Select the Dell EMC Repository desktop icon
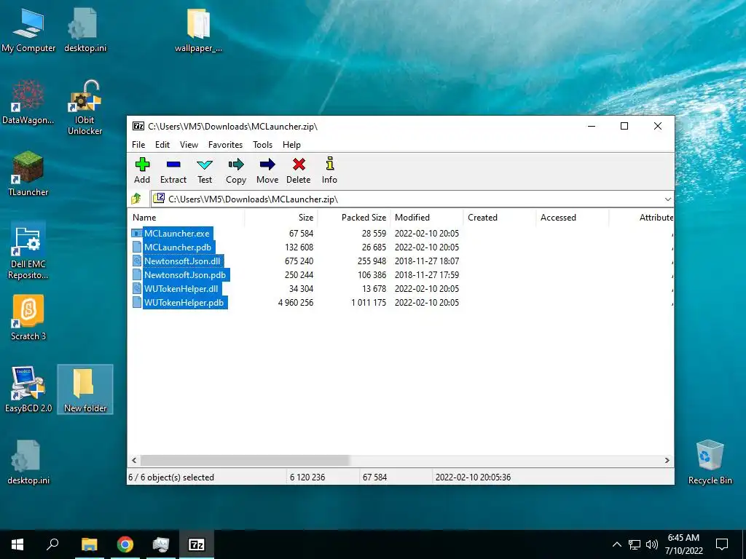 click(x=28, y=251)
